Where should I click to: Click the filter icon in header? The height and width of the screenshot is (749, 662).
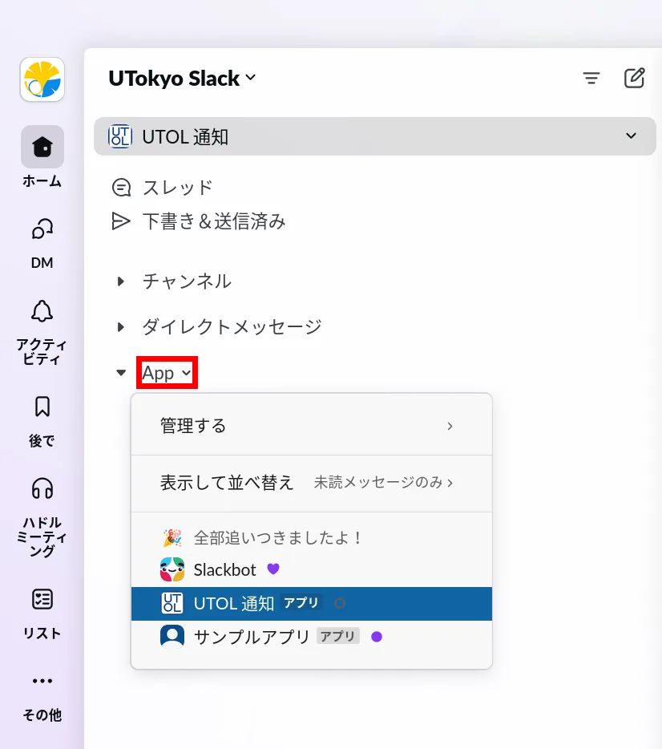(x=591, y=78)
